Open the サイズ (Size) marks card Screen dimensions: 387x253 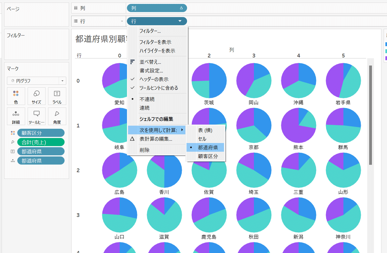[36, 96]
